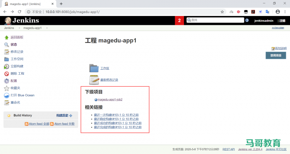
Task: Open the 工作空间 sidebar item
Action: (x=17, y=59)
